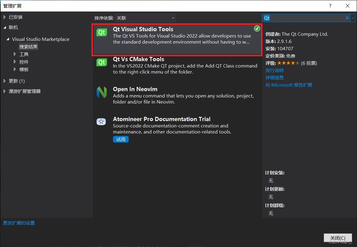Click the 计划卸载 heading

click(x=275, y=206)
